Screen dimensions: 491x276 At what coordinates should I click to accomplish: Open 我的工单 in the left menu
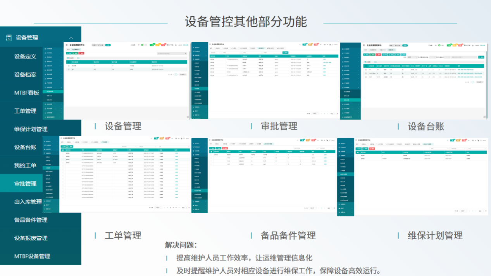coord(25,165)
